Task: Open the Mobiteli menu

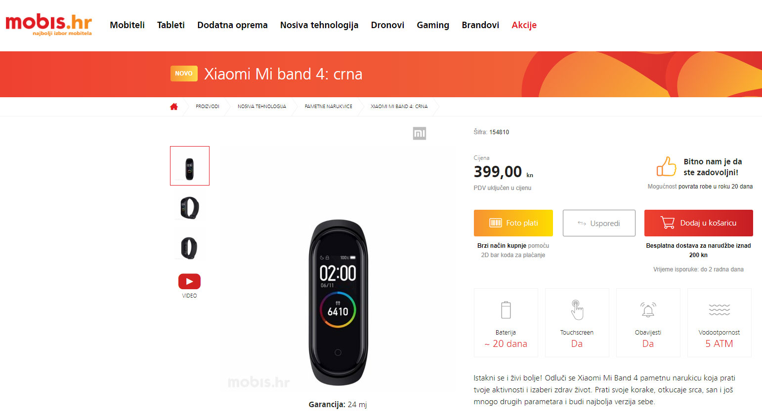Action: point(127,25)
